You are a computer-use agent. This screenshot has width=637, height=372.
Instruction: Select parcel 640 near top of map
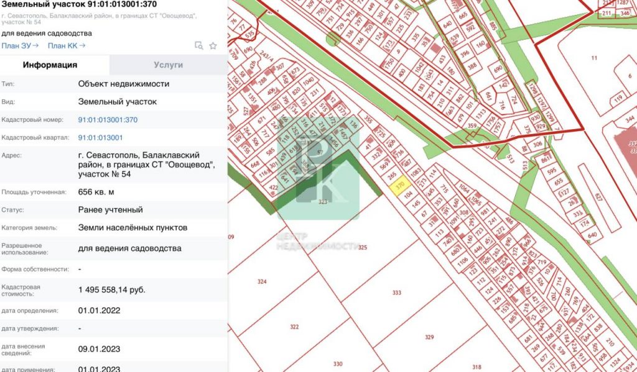447,25
